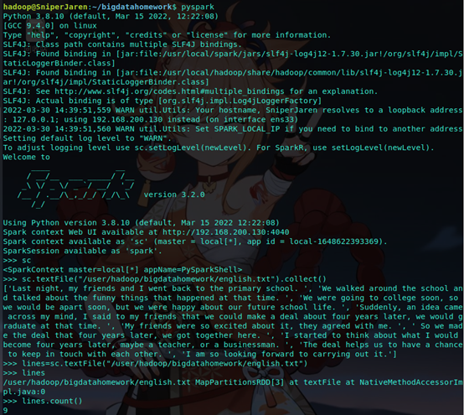This screenshot has height=415, width=464.
Task: Click the MapPartitionsRDD[3] output text
Action: pyautogui.click(x=239, y=382)
